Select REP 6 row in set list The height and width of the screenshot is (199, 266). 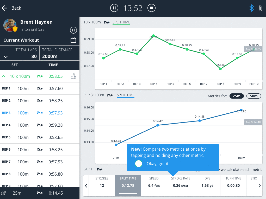40,150
